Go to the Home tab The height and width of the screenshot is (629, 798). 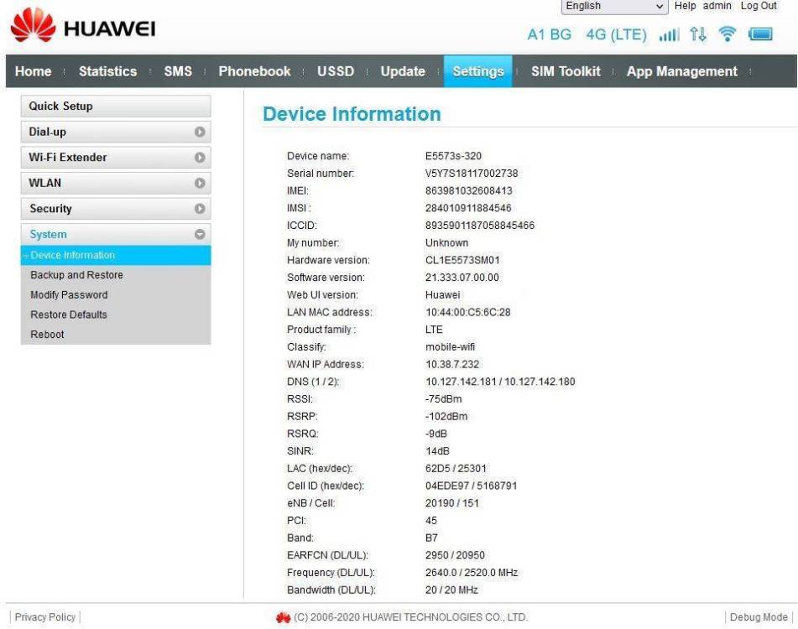click(33, 71)
